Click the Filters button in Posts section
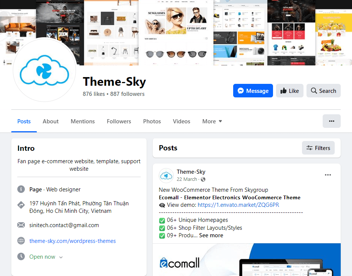 pos(318,148)
